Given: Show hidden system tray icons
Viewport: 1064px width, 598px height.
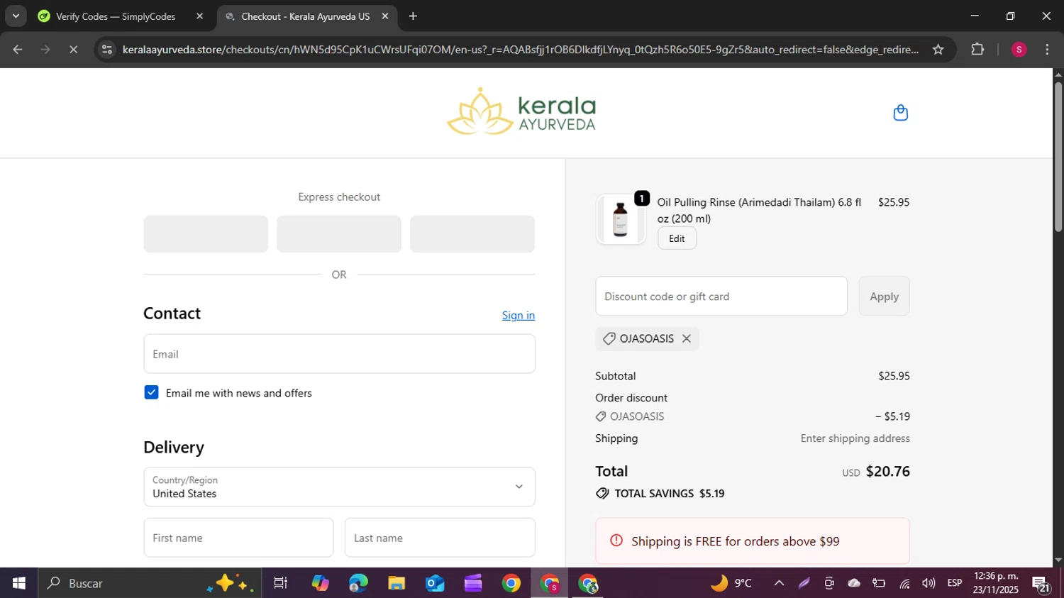Looking at the screenshot, I should point(779,583).
